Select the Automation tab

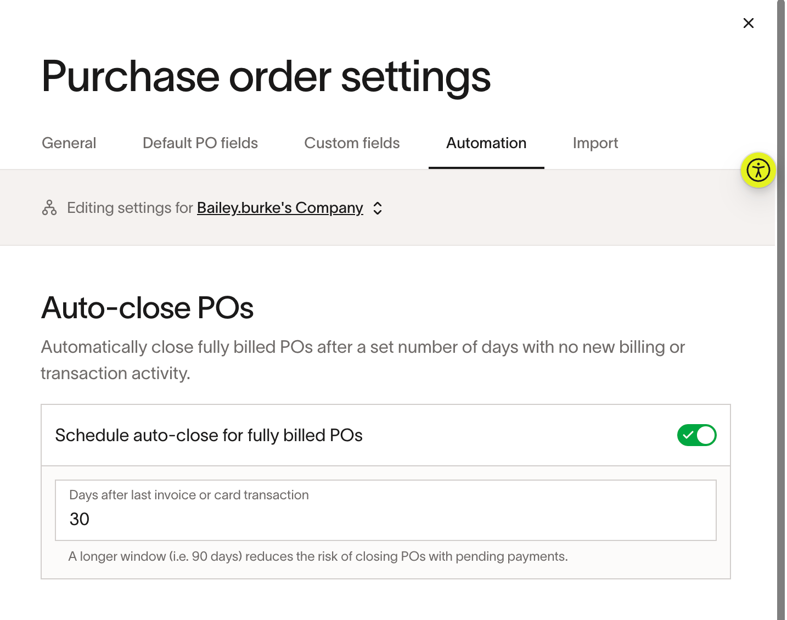pos(486,143)
